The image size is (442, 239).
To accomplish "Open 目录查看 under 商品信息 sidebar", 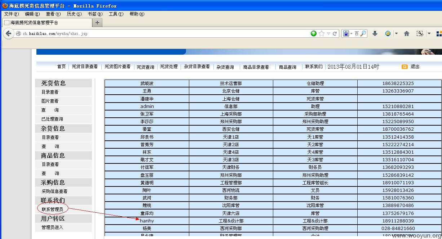I will click(50, 164).
